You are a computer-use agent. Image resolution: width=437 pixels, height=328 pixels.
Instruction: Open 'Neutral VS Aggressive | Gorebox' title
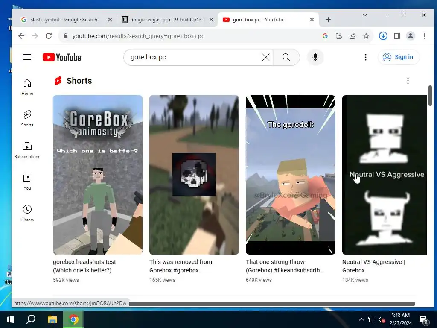pos(373,266)
